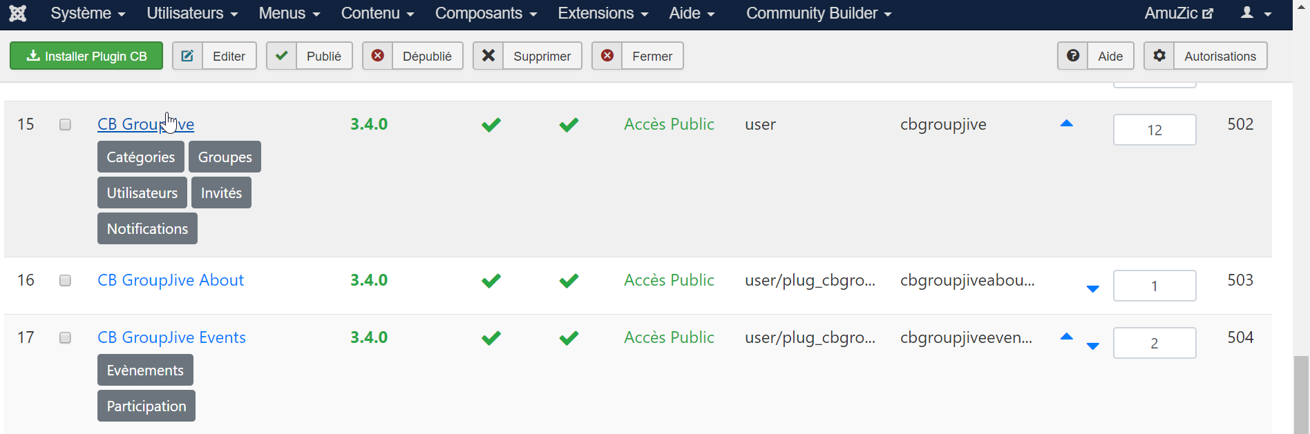Move CB GroupJive up with blue arrow

point(1066,124)
